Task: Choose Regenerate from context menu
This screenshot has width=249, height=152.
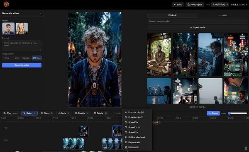Action: 137,142
